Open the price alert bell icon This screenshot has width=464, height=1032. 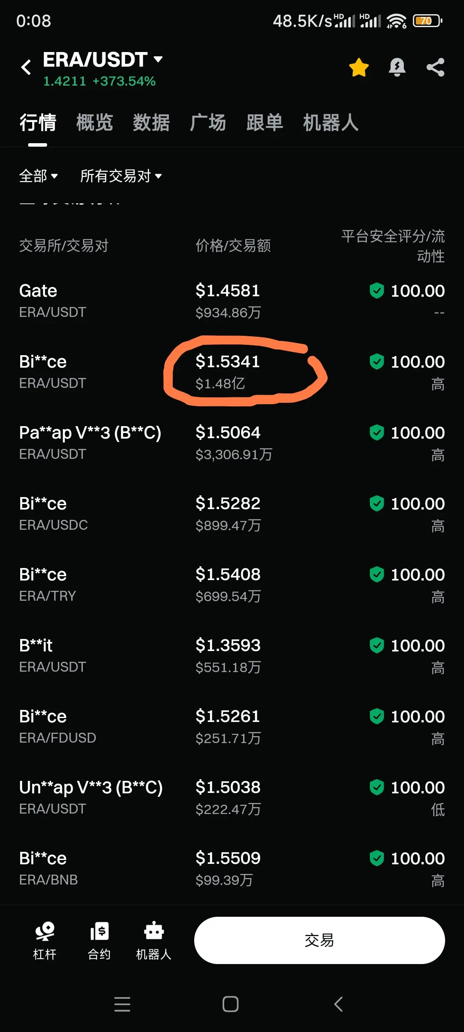pos(397,68)
